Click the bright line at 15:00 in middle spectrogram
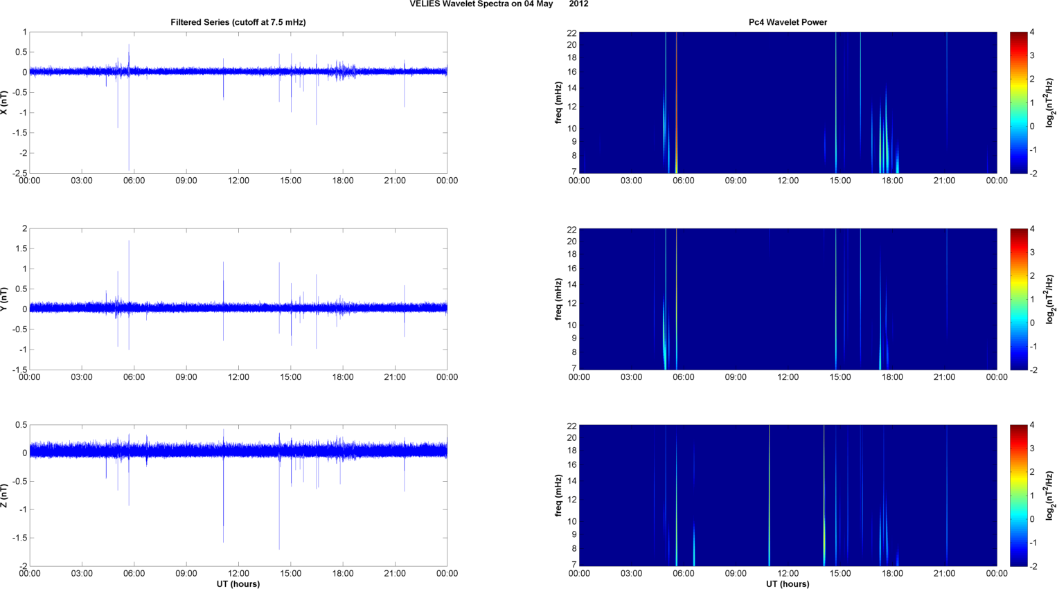Viewport: 1057px width, 589px height. tap(836, 299)
